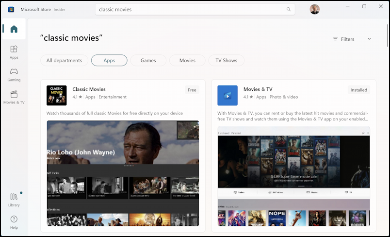
Task: Click the vertical scrollbar on the right
Action: (x=387, y=35)
